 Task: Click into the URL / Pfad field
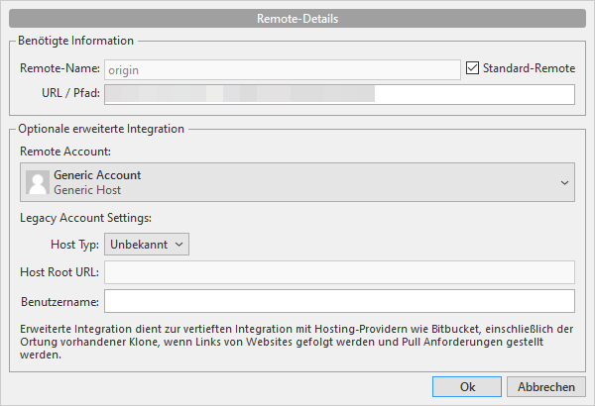coord(339,94)
